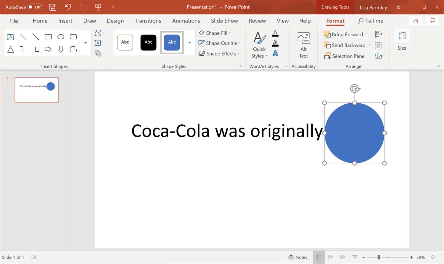
Task: Click the Share icon
Action: click(x=416, y=21)
